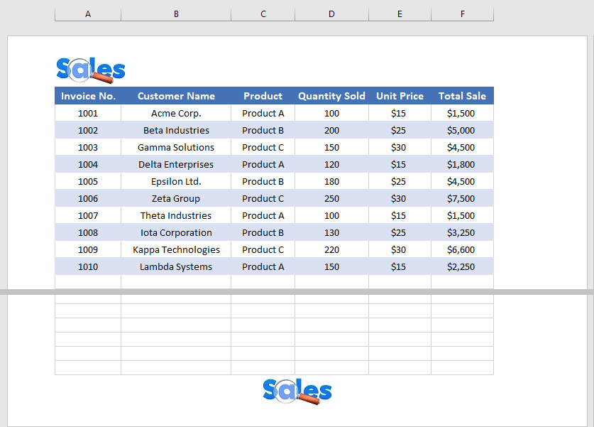This screenshot has width=594, height=427.
Task: Select column header A
Action: coord(87,13)
